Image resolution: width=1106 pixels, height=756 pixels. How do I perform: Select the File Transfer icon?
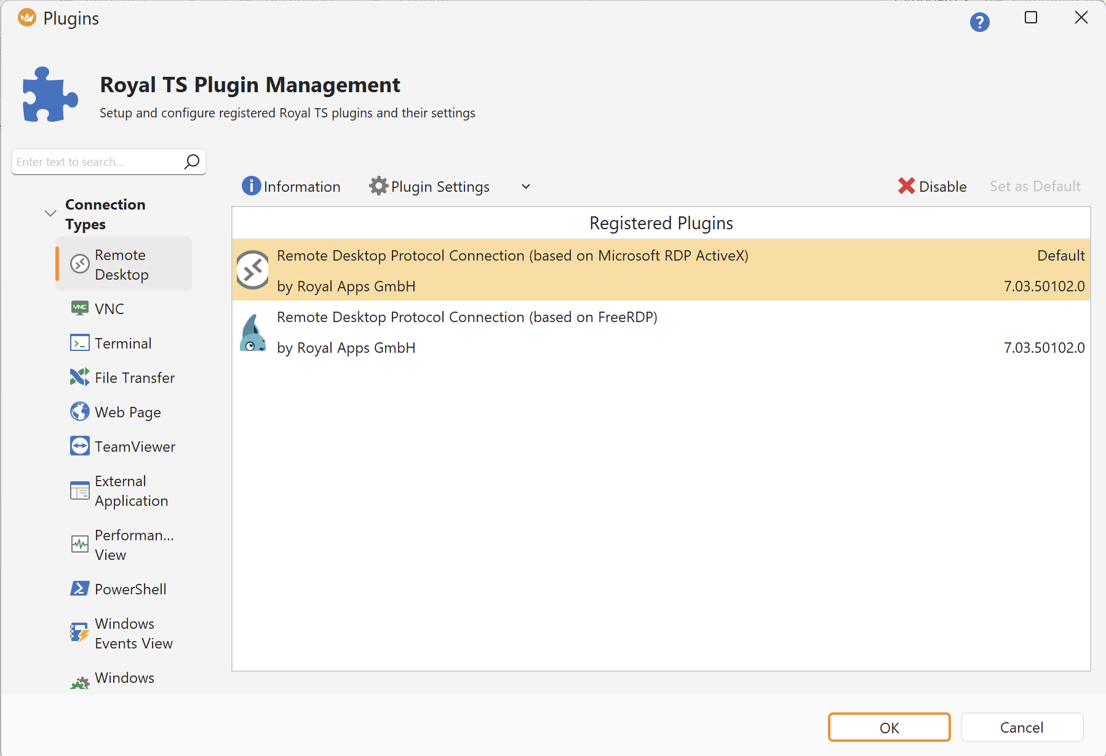click(x=80, y=377)
